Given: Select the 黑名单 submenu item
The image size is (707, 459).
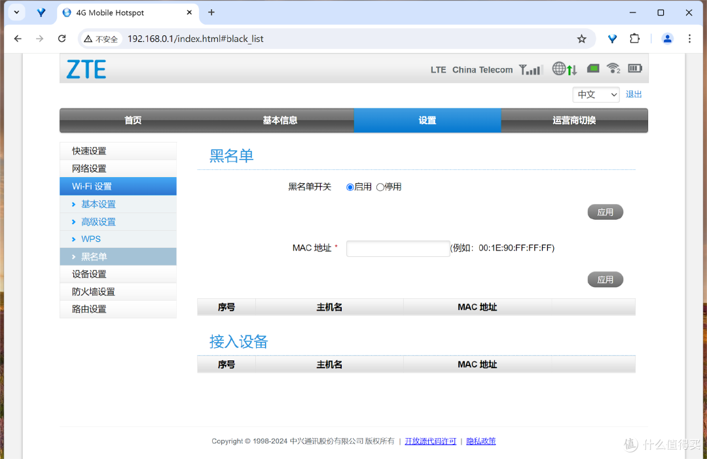Looking at the screenshot, I should point(118,257).
